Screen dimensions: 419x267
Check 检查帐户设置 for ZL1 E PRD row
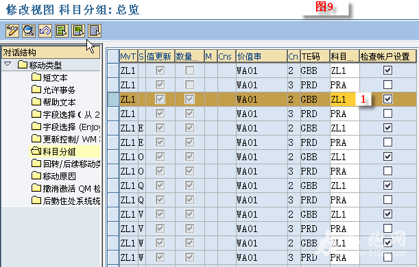point(387,142)
